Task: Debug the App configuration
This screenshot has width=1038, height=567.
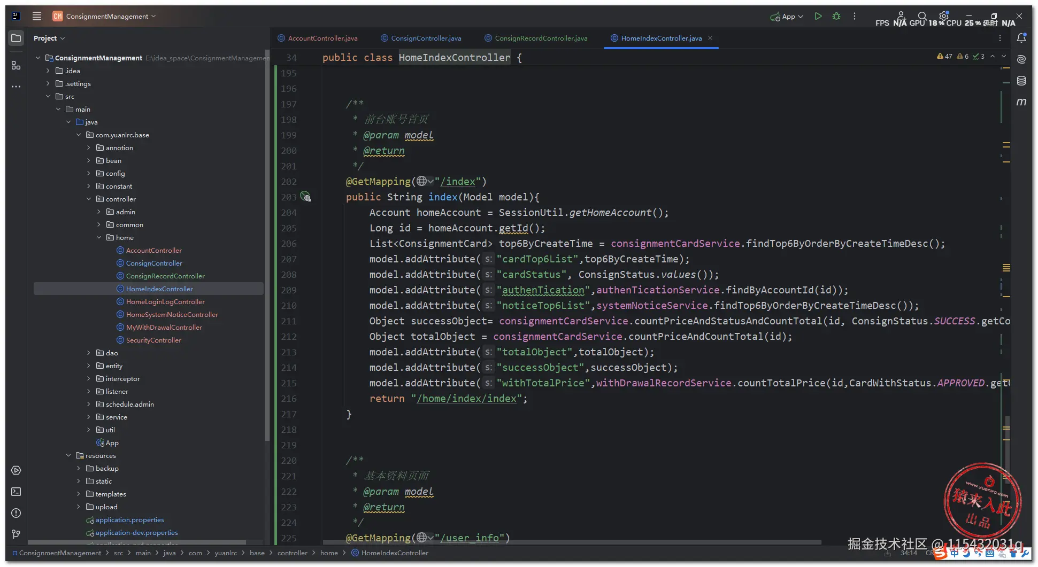Action: [836, 16]
